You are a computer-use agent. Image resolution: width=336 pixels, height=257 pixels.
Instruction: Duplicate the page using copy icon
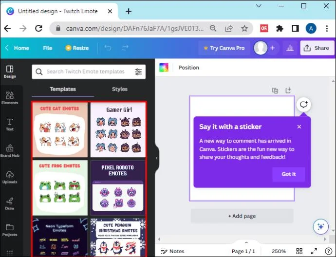275,91
